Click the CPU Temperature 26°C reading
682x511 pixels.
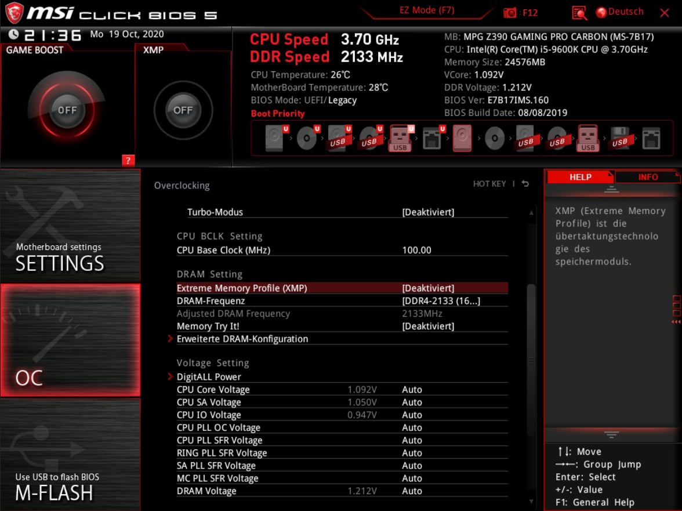tap(300, 75)
